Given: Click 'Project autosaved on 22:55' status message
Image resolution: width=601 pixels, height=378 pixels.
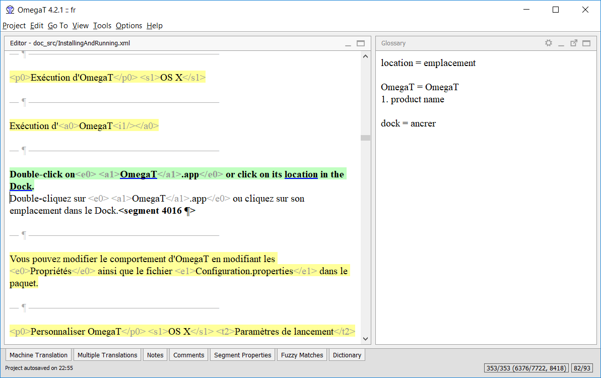Looking at the screenshot, I should coord(39,368).
